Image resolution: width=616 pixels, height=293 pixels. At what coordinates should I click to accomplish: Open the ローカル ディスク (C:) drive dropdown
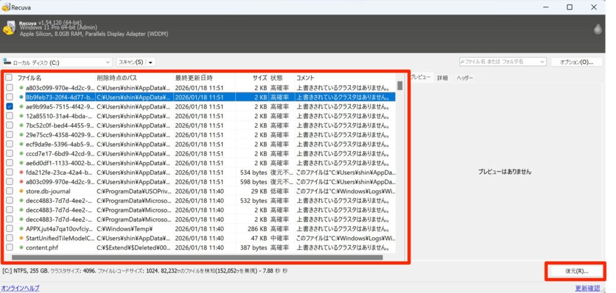point(107,62)
